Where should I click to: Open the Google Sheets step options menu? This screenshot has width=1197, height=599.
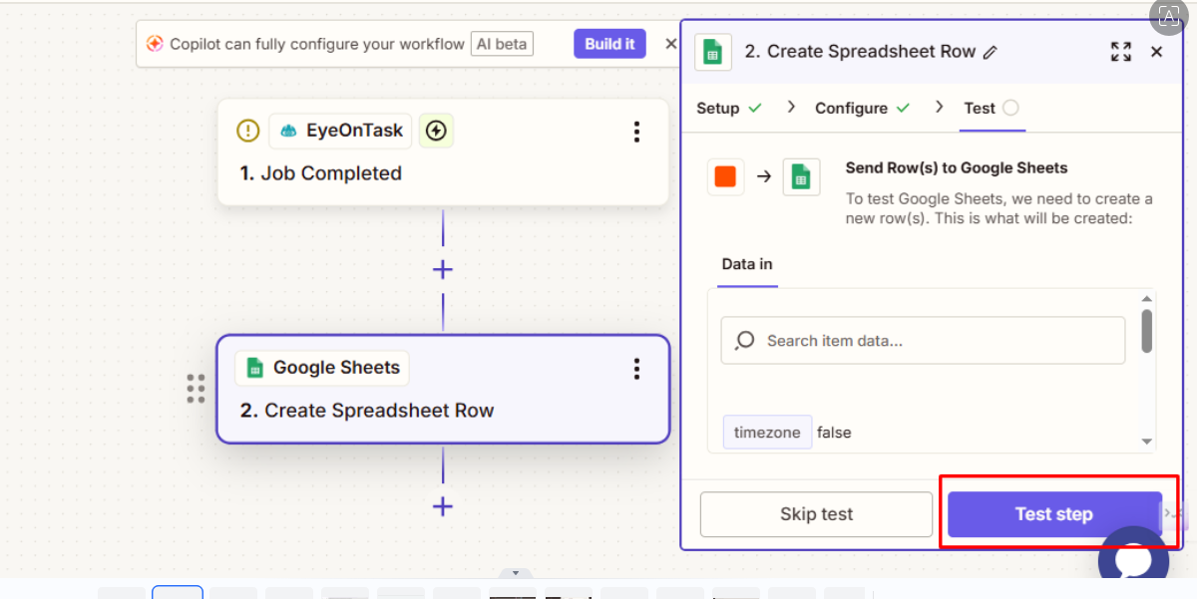point(636,369)
